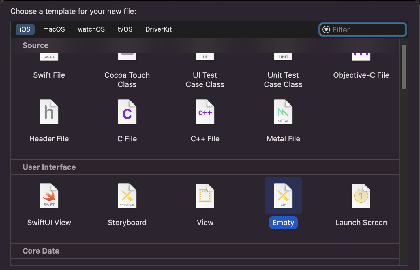Click the C File label
Viewport: 420px width, 270px height.
pos(127,139)
